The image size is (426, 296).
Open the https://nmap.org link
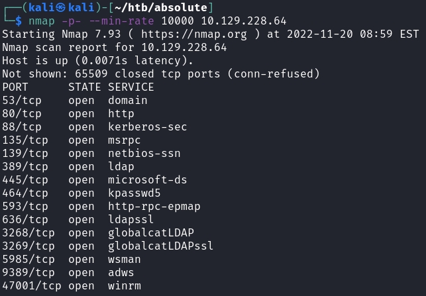pos(196,34)
